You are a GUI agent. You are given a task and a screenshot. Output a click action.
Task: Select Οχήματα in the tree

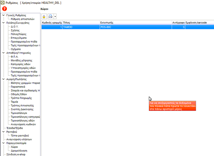[x=16, y=49]
